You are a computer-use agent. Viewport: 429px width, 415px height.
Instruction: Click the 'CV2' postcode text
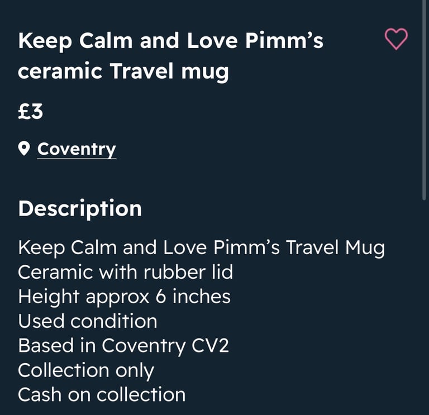[210, 346]
